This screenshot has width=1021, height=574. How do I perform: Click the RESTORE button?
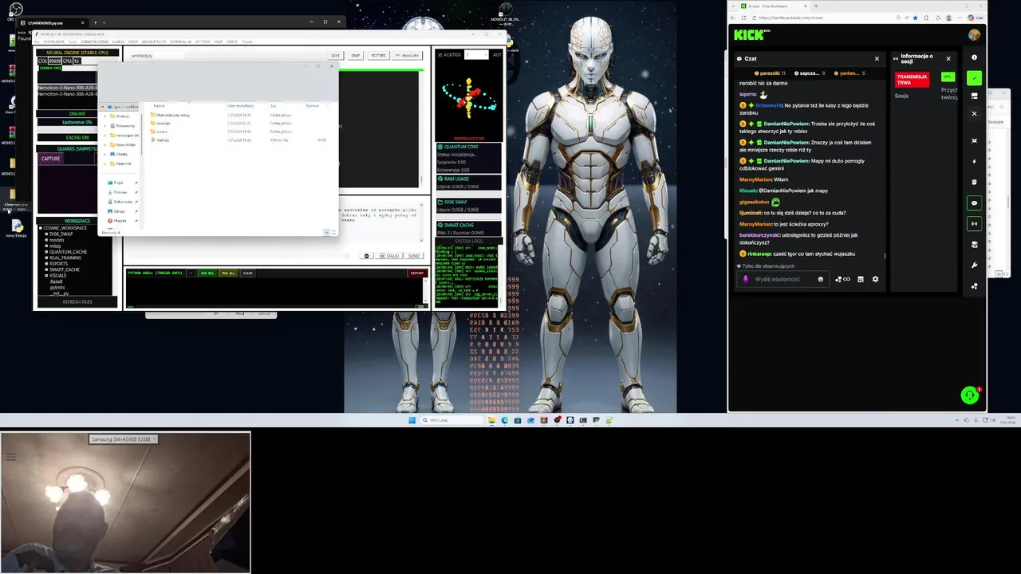[378, 55]
